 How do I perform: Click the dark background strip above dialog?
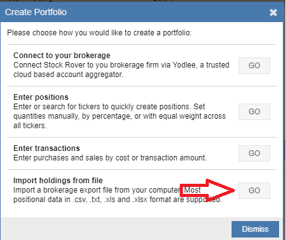143,1
